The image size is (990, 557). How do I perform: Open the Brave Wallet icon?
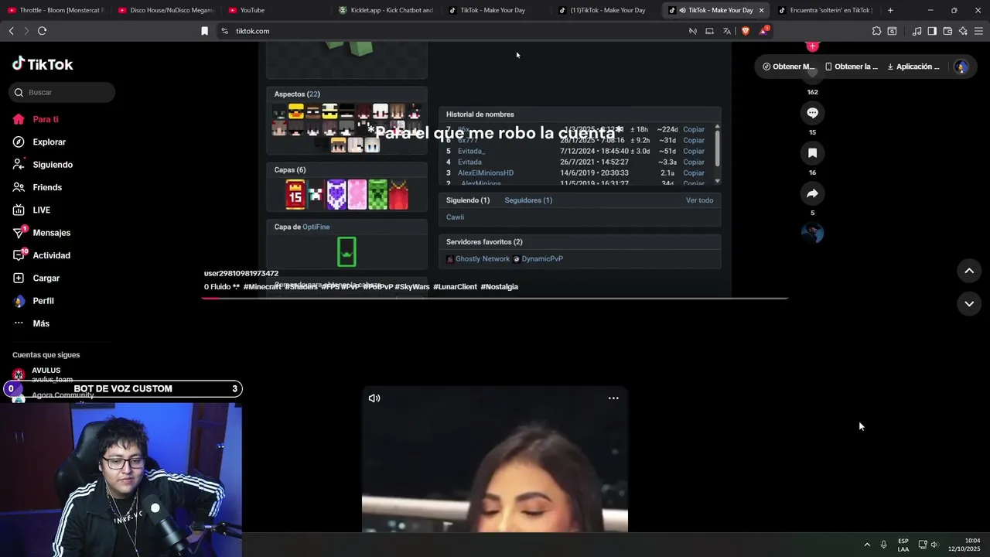pos(947,31)
